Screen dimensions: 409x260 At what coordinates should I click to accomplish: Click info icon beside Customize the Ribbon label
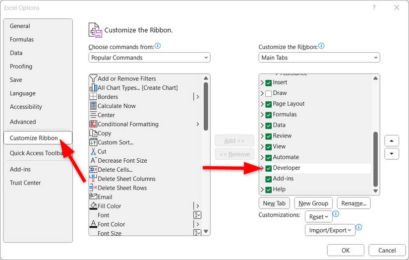321,46
